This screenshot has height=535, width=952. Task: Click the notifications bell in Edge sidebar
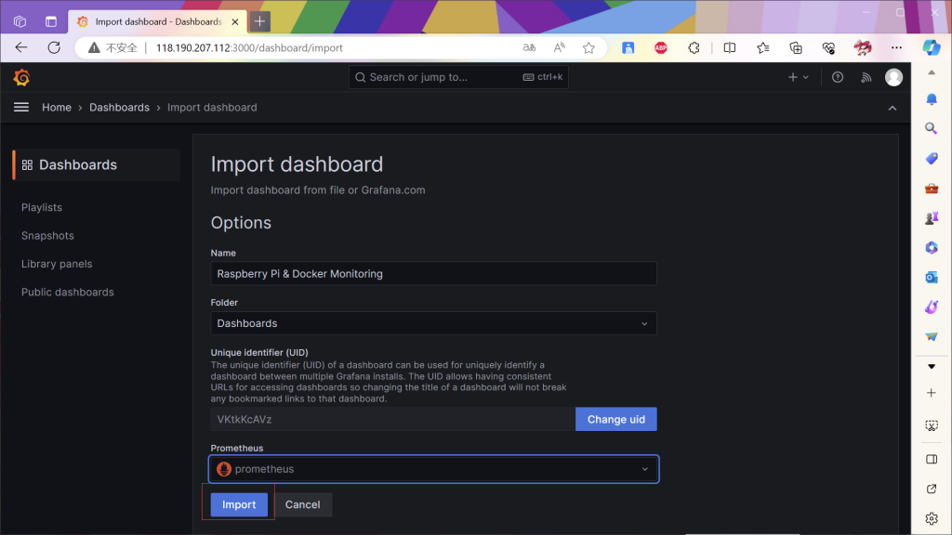(932, 98)
